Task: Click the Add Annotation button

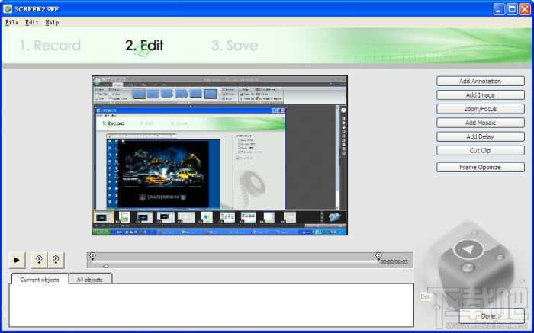Action: click(x=480, y=81)
